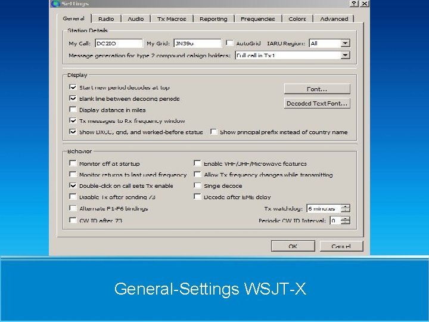Expand the compound callsign message generation dropdown
The height and width of the screenshot is (322, 429).
point(293,55)
